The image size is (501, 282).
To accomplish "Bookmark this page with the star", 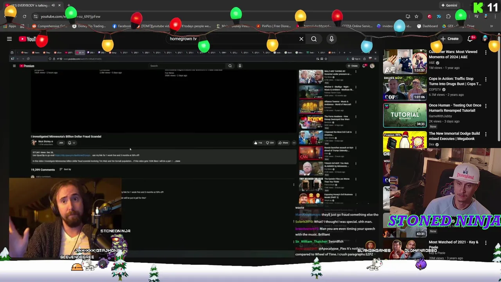I will (416, 16).
